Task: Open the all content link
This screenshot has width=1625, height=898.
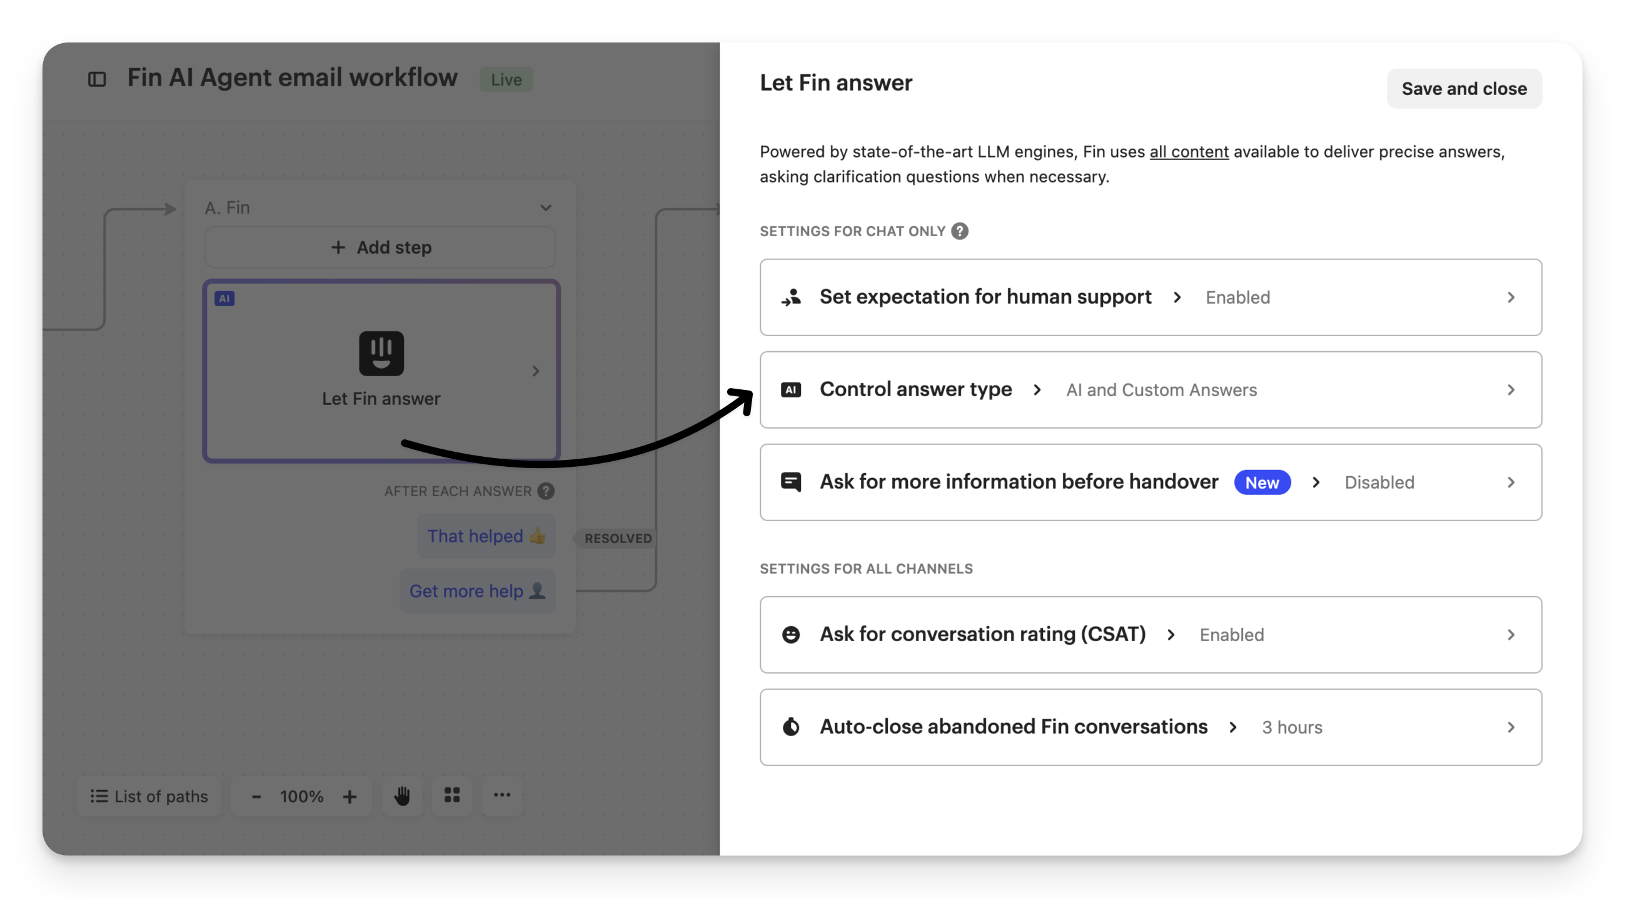Action: tap(1189, 151)
